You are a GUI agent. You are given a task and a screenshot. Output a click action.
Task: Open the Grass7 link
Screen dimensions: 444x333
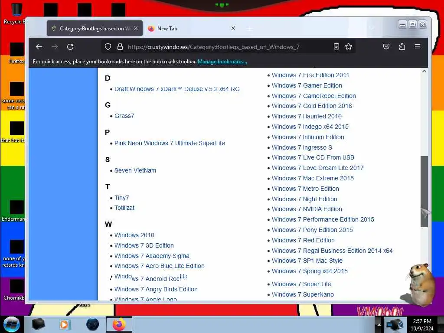(124, 116)
